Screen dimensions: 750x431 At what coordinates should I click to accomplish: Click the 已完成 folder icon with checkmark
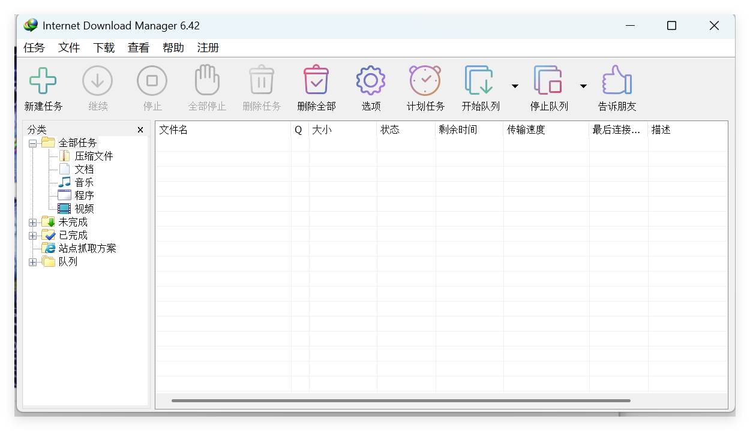pyautogui.click(x=49, y=235)
